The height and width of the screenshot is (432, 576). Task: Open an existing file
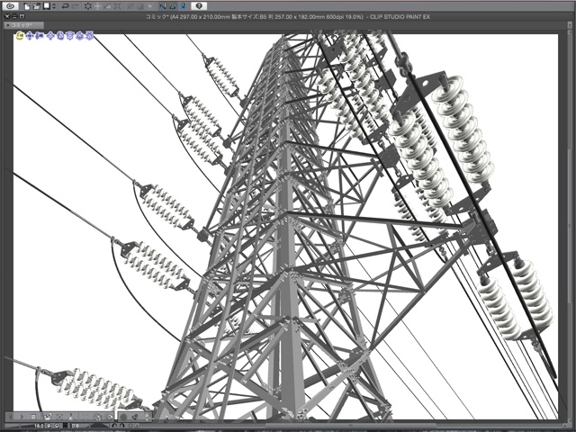click(37, 6)
